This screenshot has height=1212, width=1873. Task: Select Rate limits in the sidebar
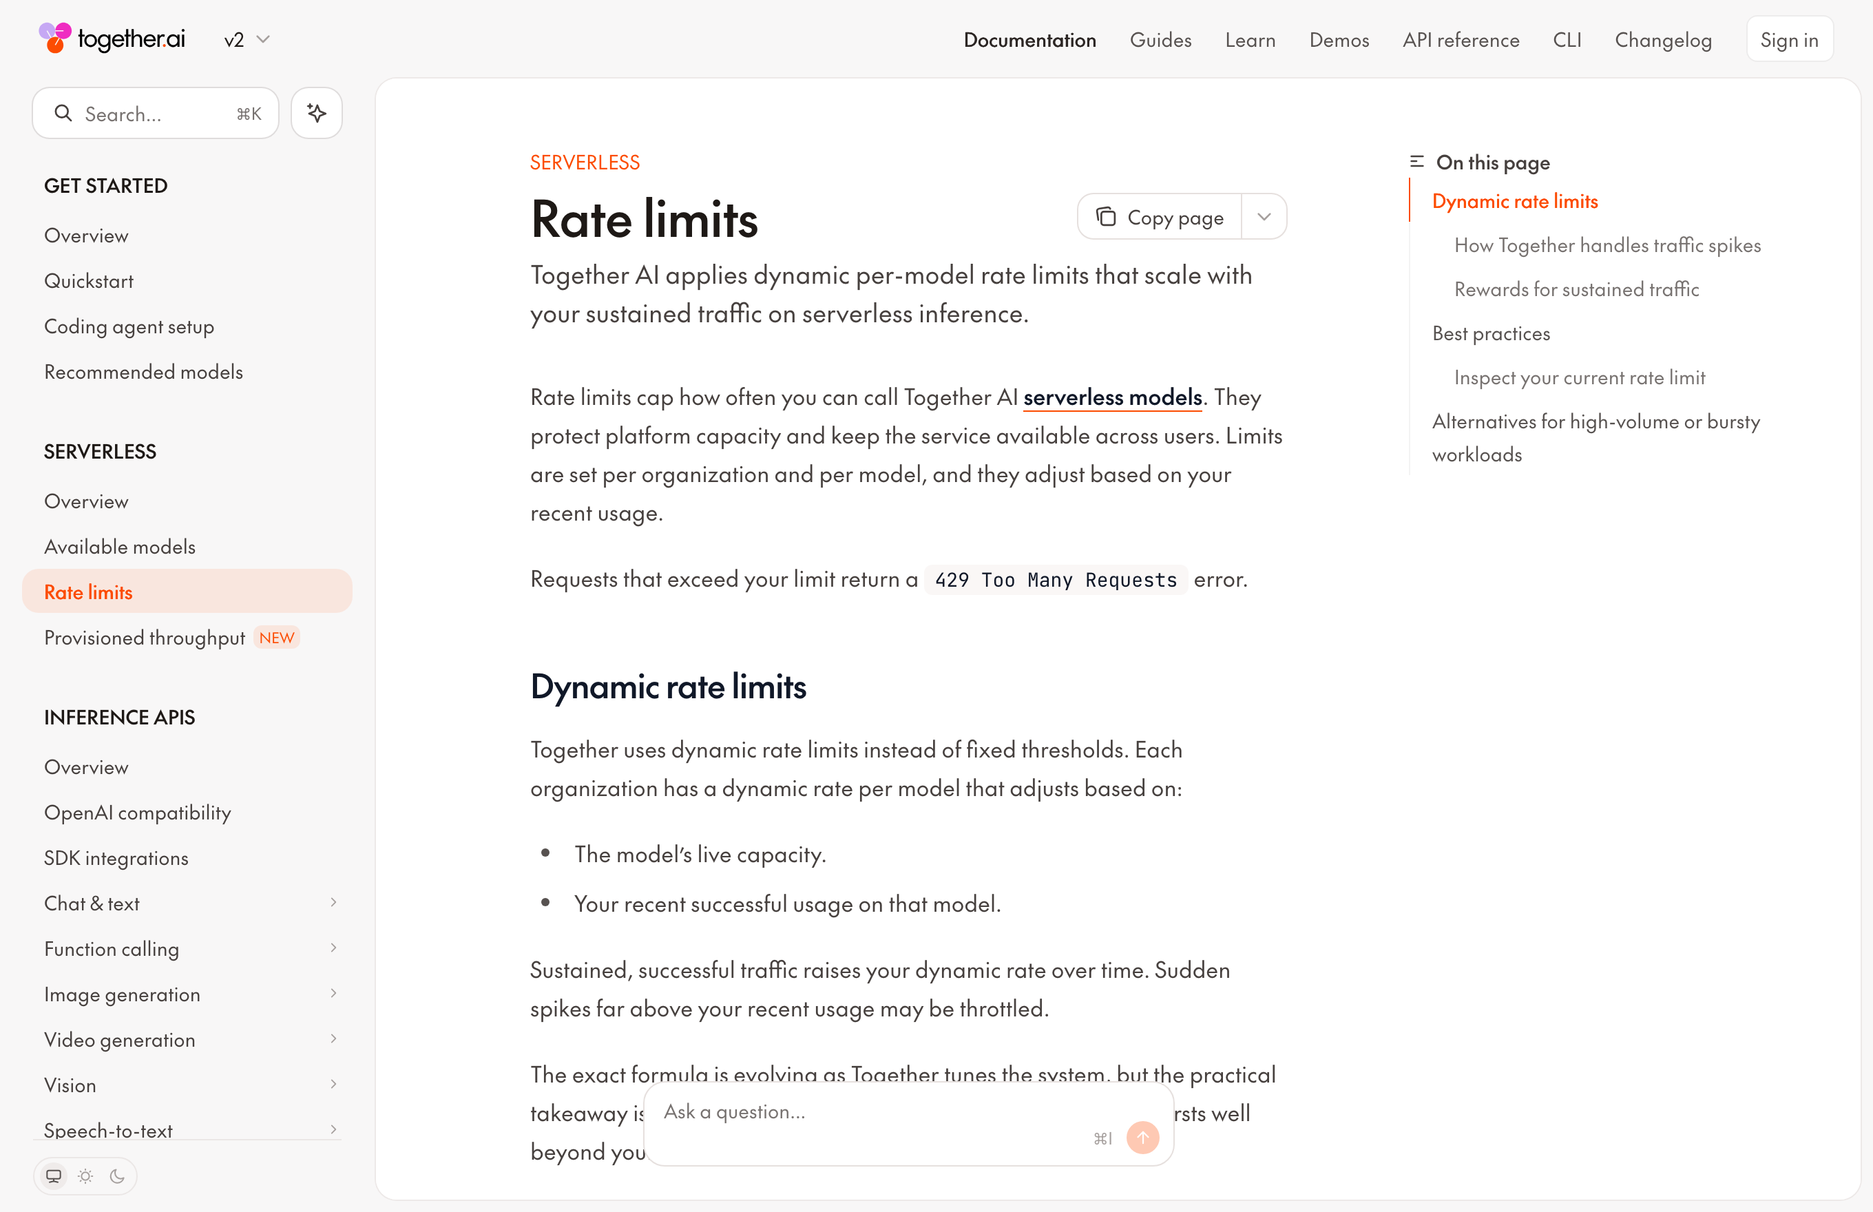coord(187,592)
